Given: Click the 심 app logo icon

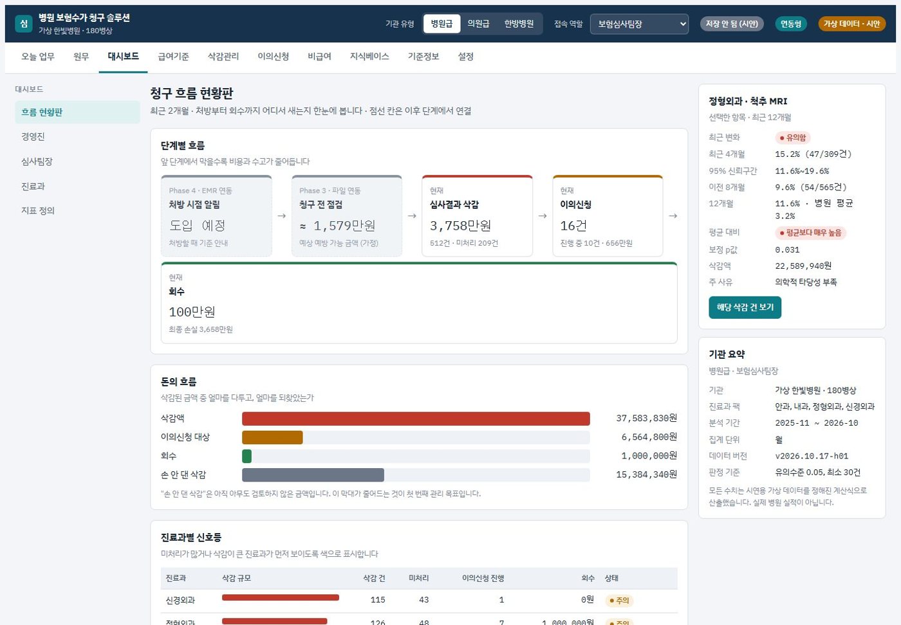Looking at the screenshot, I should pos(24,24).
